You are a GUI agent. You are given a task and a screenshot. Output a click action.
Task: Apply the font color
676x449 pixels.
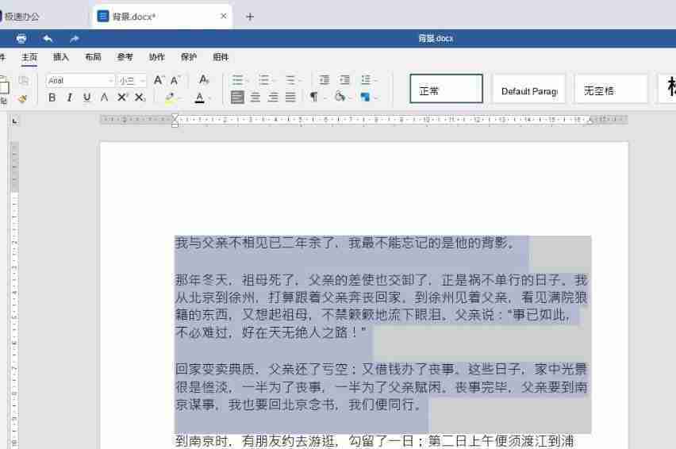pyautogui.click(x=199, y=98)
